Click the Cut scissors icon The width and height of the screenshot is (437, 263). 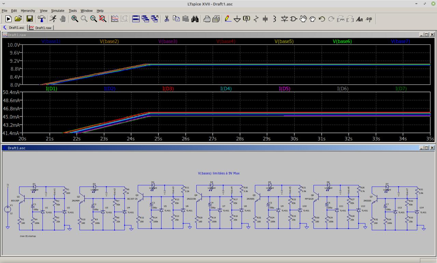click(167, 19)
